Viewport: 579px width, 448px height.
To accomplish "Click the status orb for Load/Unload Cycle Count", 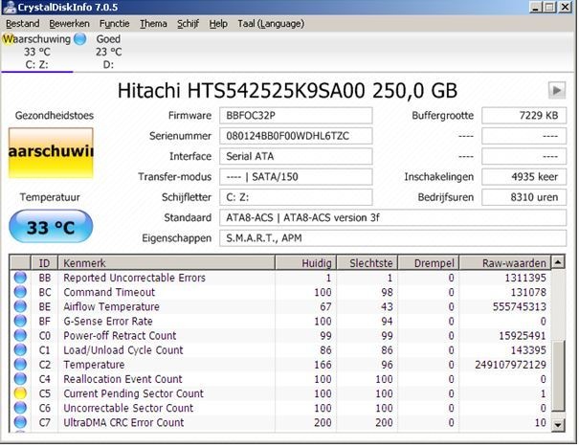I will point(20,349).
